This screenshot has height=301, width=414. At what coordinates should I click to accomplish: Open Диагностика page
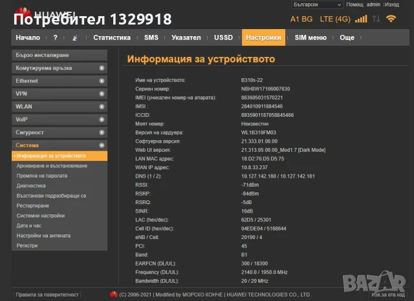(x=31, y=186)
